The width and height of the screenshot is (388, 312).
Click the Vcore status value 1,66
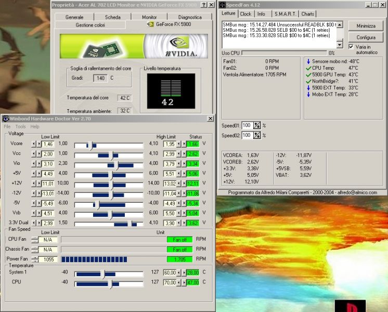click(193, 144)
